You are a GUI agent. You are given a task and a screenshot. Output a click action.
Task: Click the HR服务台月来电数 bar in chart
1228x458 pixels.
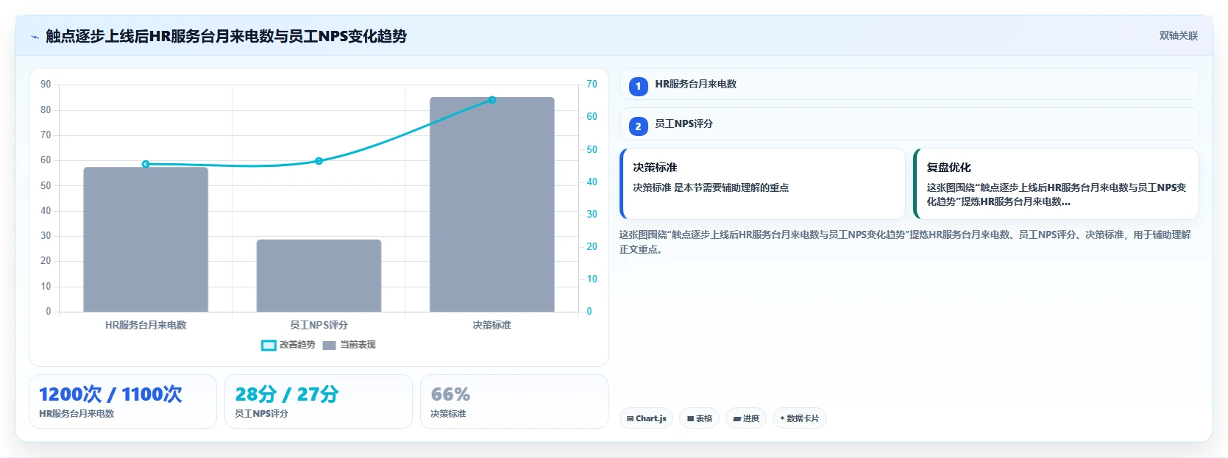tap(146, 240)
